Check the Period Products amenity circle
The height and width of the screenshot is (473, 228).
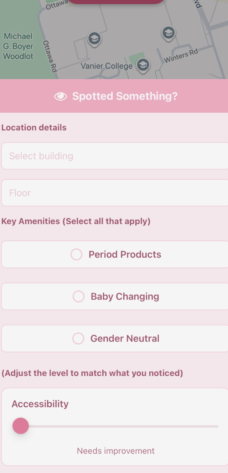pyautogui.click(x=76, y=254)
